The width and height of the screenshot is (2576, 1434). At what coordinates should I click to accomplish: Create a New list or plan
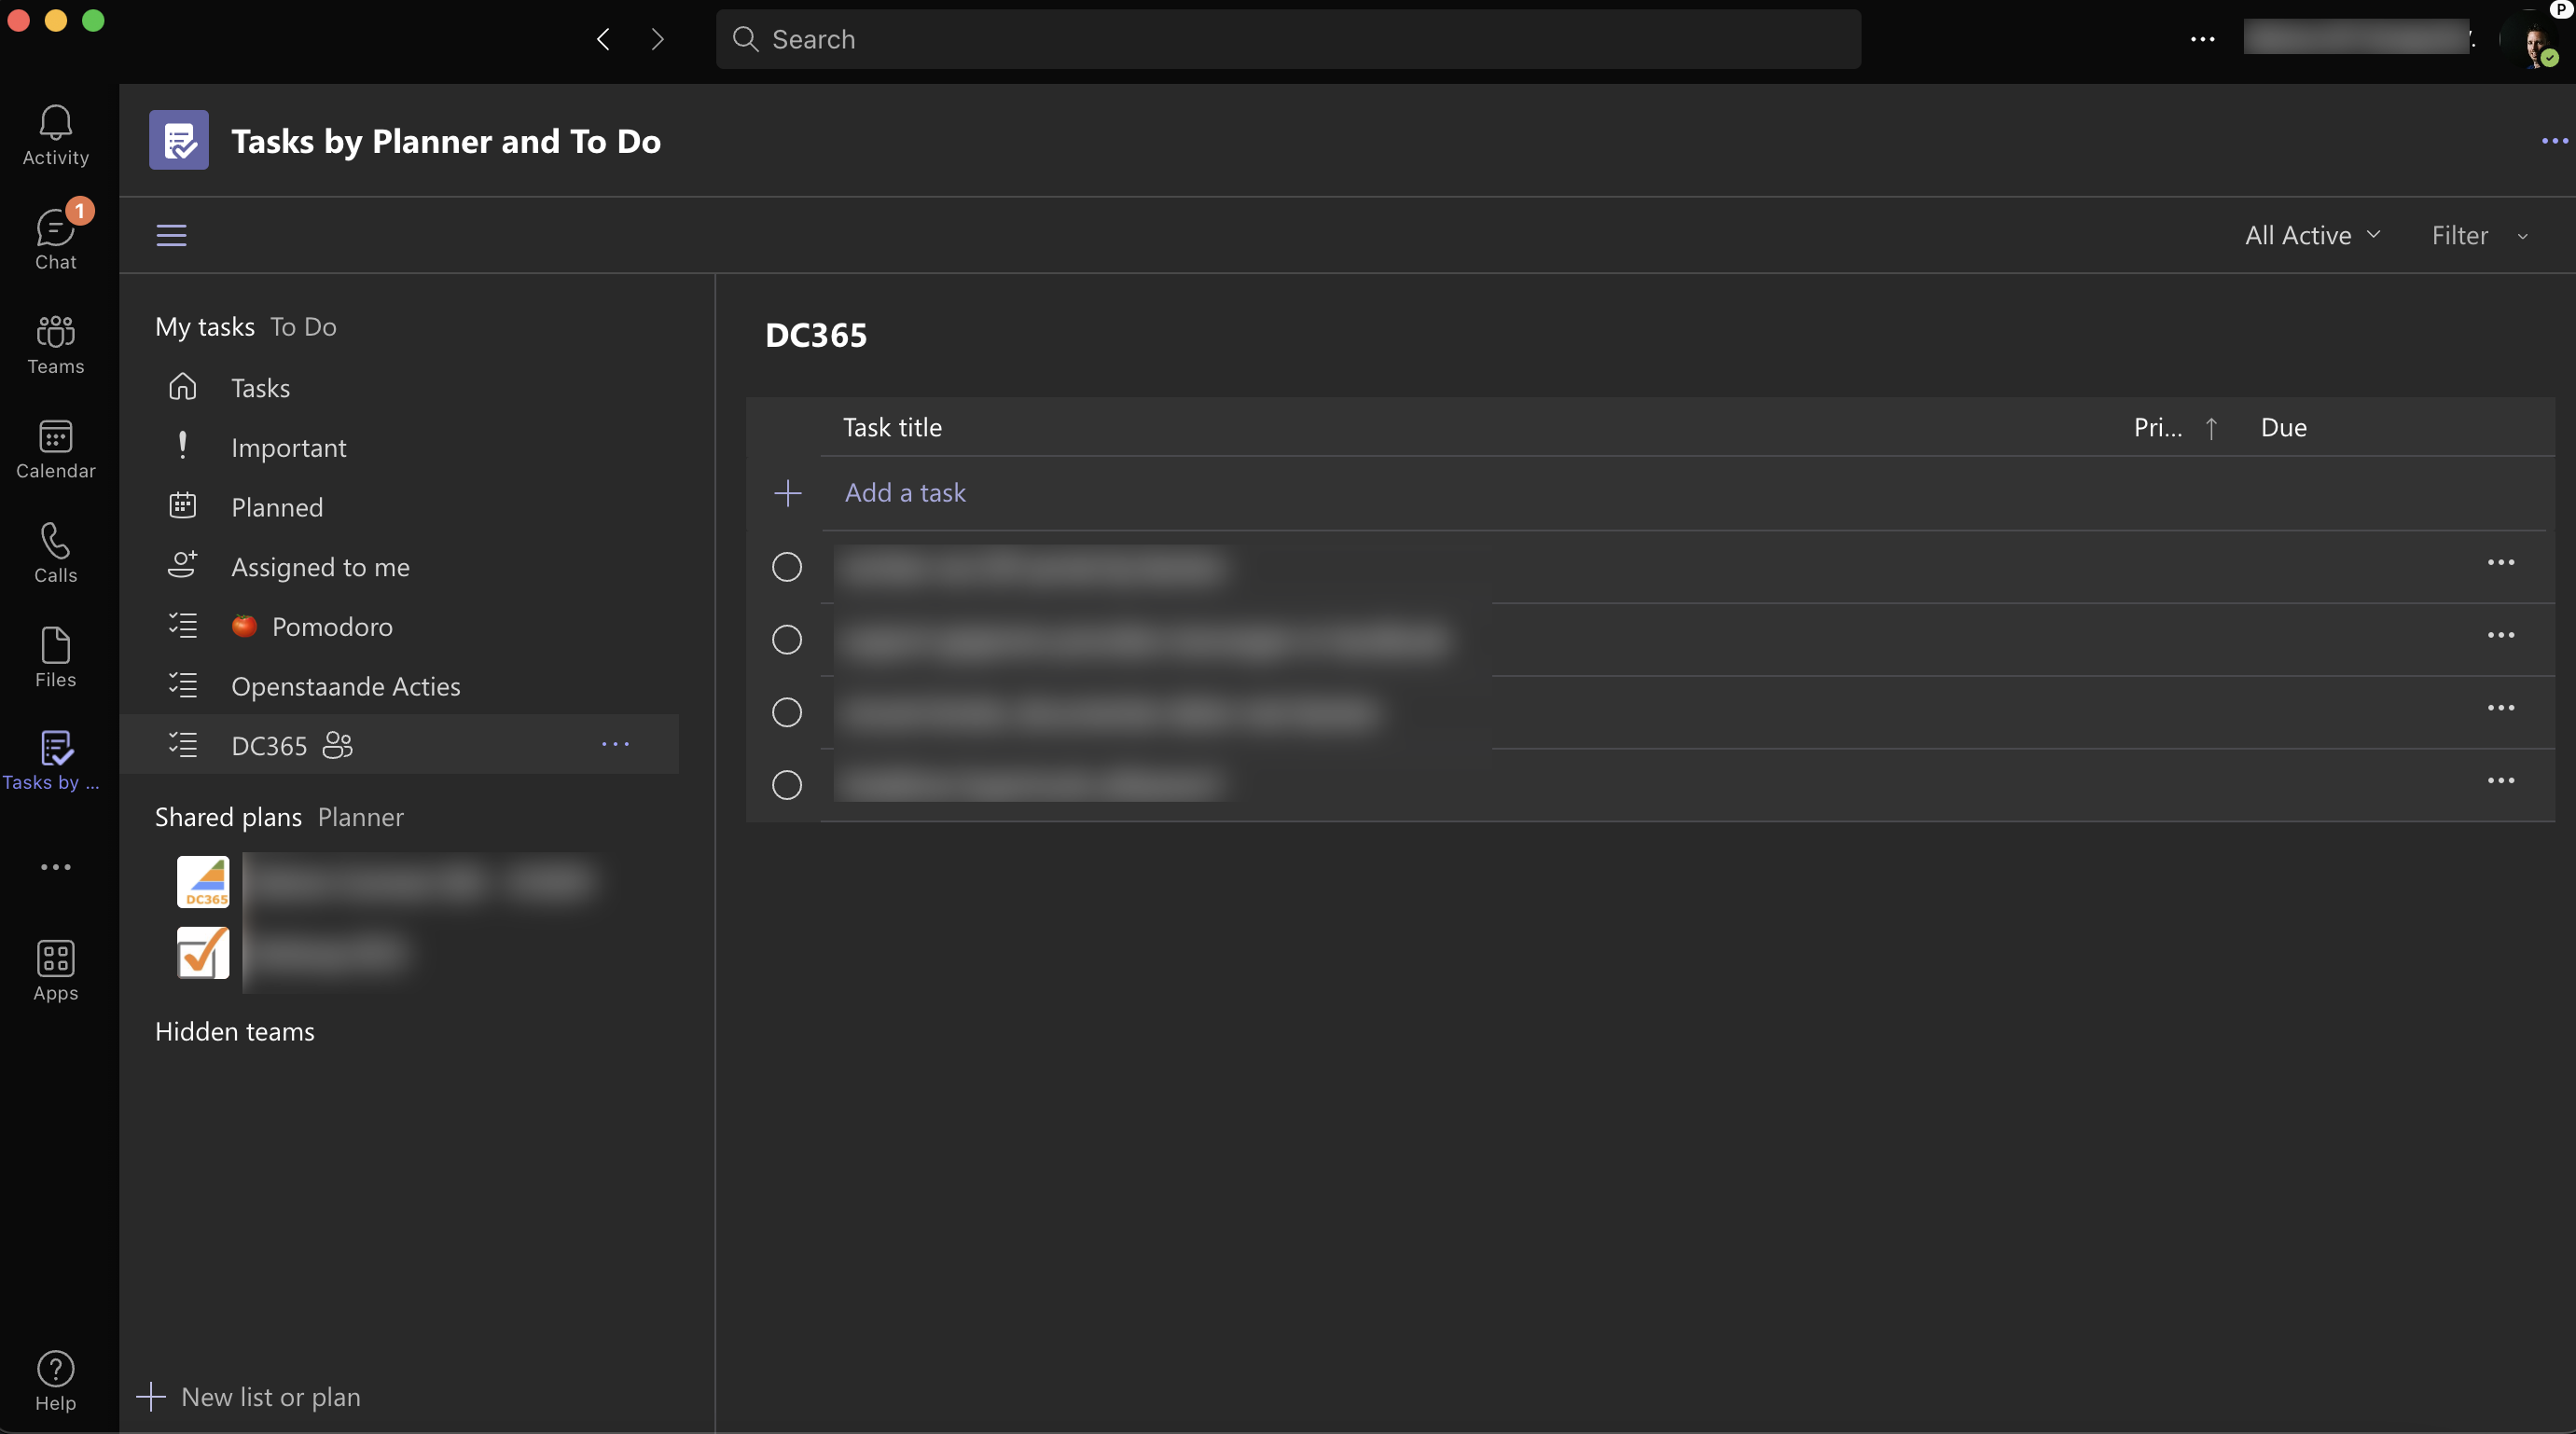click(271, 1397)
